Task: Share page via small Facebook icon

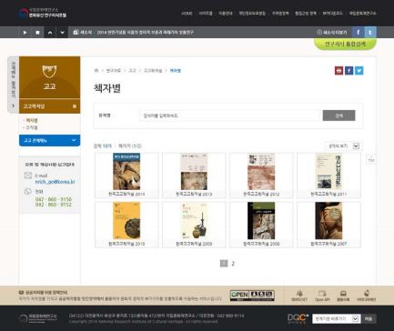Action: [349, 71]
